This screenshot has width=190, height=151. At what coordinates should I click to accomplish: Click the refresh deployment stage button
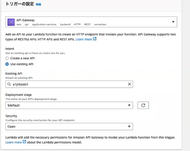tap(143, 105)
